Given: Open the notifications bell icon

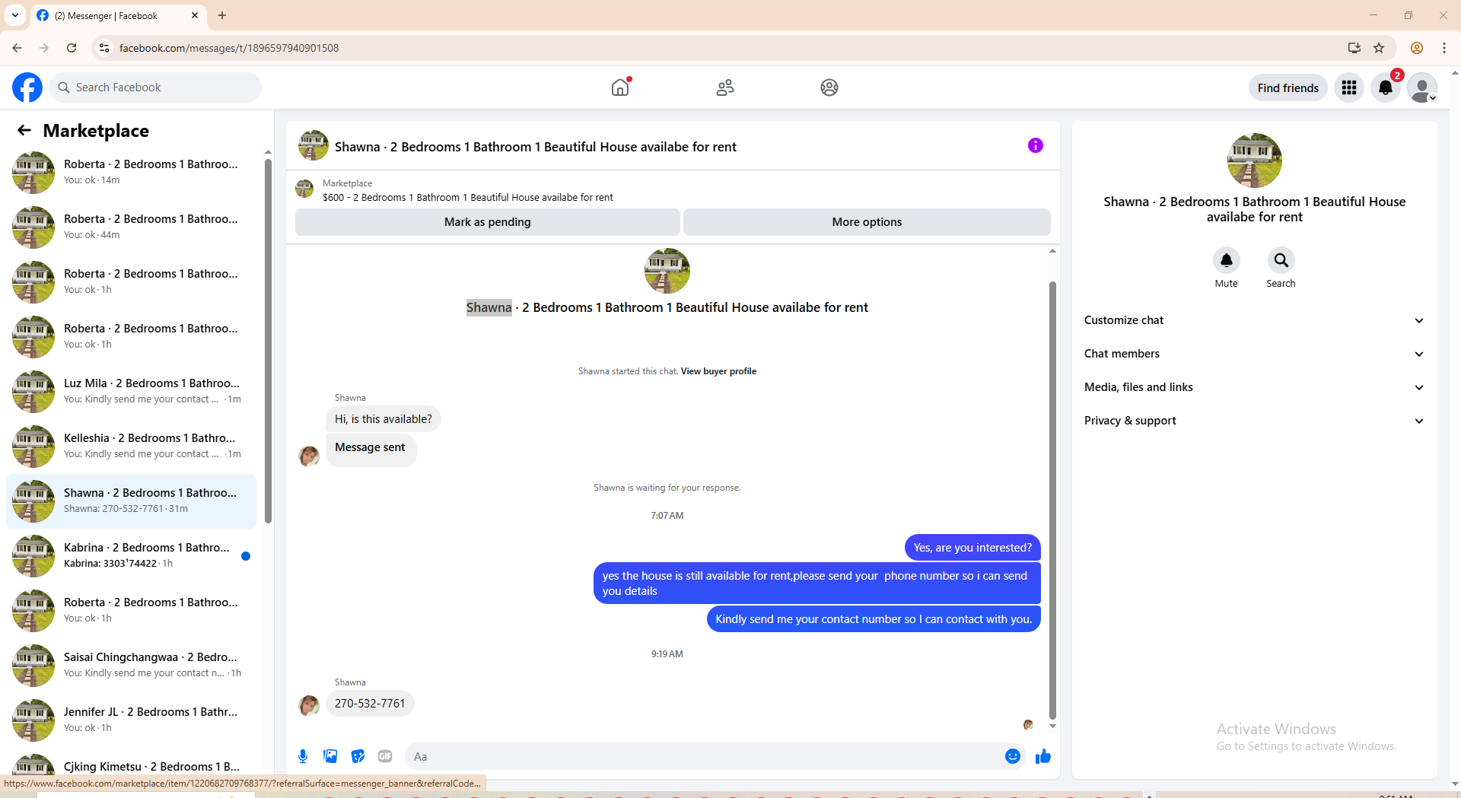Looking at the screenshot, I should (1386, 87).
